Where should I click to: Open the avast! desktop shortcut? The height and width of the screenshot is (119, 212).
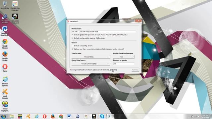click(x=5, y=94)
